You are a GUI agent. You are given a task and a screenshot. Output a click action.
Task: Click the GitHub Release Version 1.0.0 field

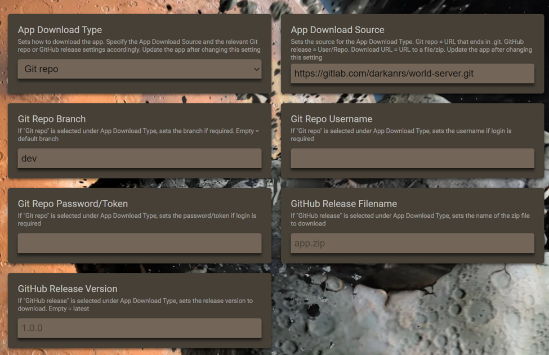(x=139, y=328)
